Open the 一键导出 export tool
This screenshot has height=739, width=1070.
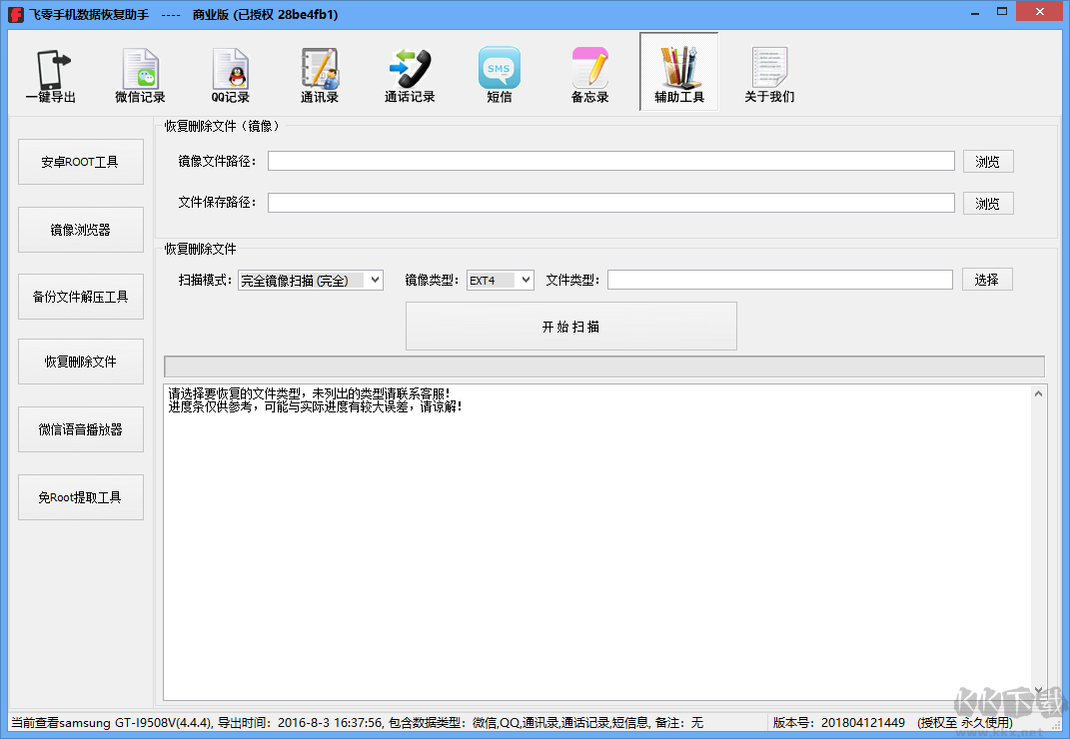tap(50, 72)
